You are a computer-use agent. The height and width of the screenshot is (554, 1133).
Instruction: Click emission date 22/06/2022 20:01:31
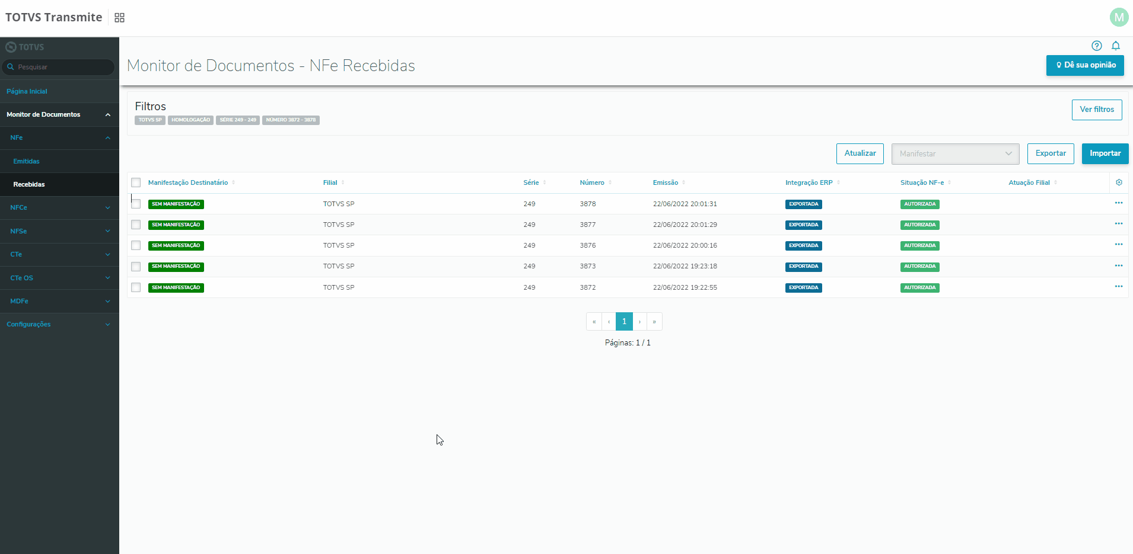[x=685, y=204]
